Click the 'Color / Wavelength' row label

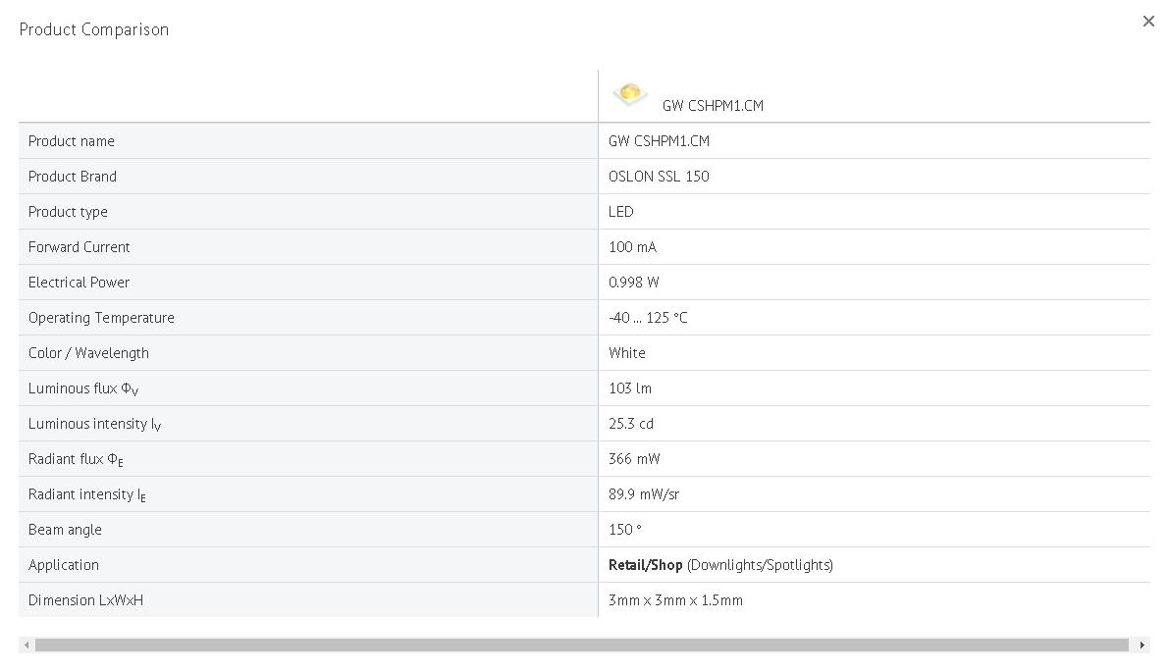88,353
